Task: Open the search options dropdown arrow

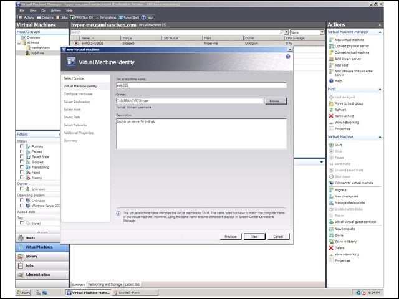Action: click(x=287, y=32)
